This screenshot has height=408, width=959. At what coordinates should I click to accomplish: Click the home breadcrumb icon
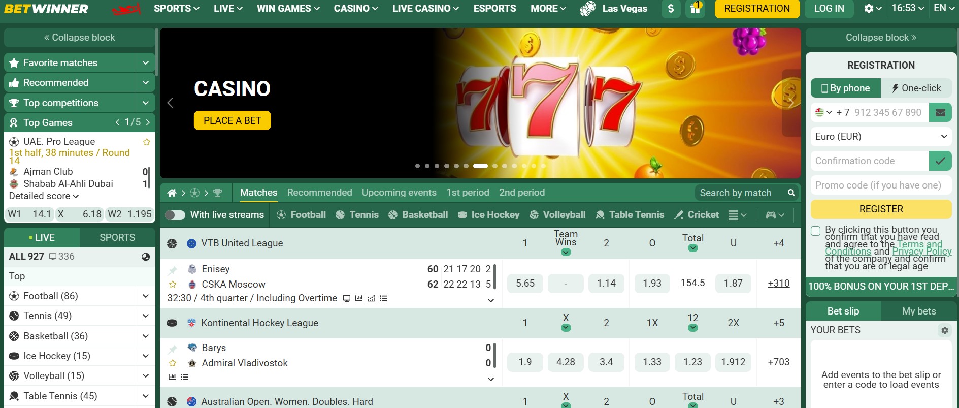tap(172, 193)
